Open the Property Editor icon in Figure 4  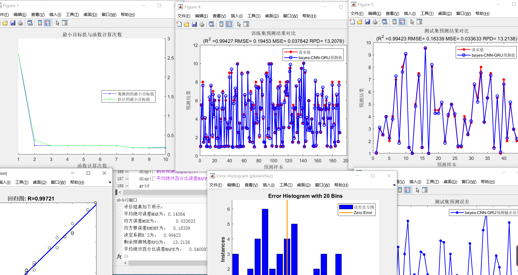(246, 24)
